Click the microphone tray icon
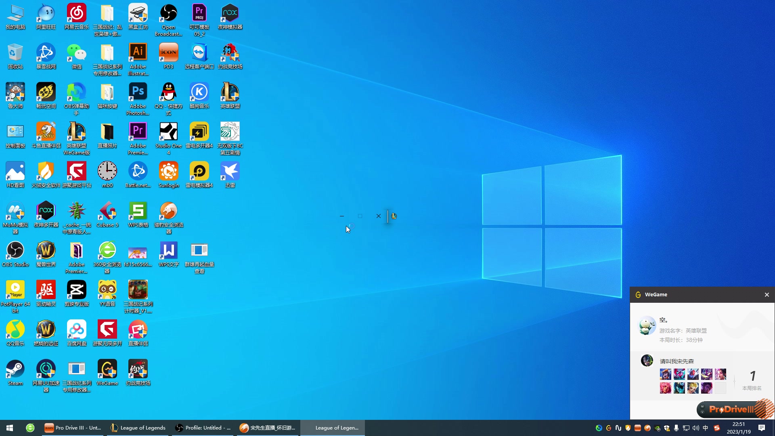The width and height of the screenshot is (775, 436). 676,428
